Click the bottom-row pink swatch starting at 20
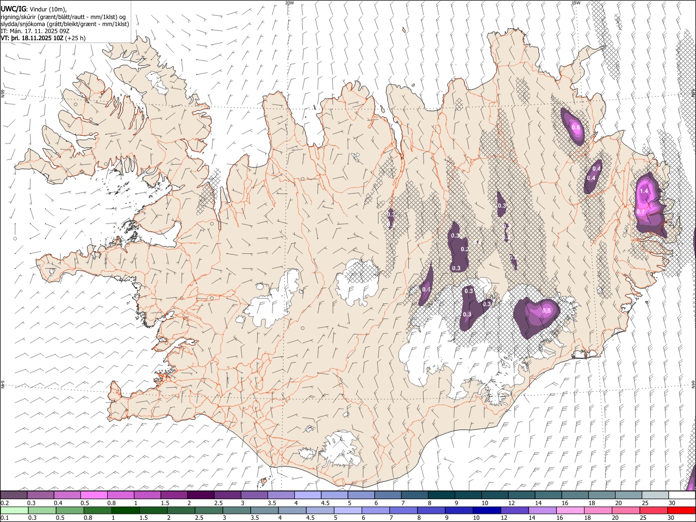Viewport: 696px width, 522px height. coord(626,510)
